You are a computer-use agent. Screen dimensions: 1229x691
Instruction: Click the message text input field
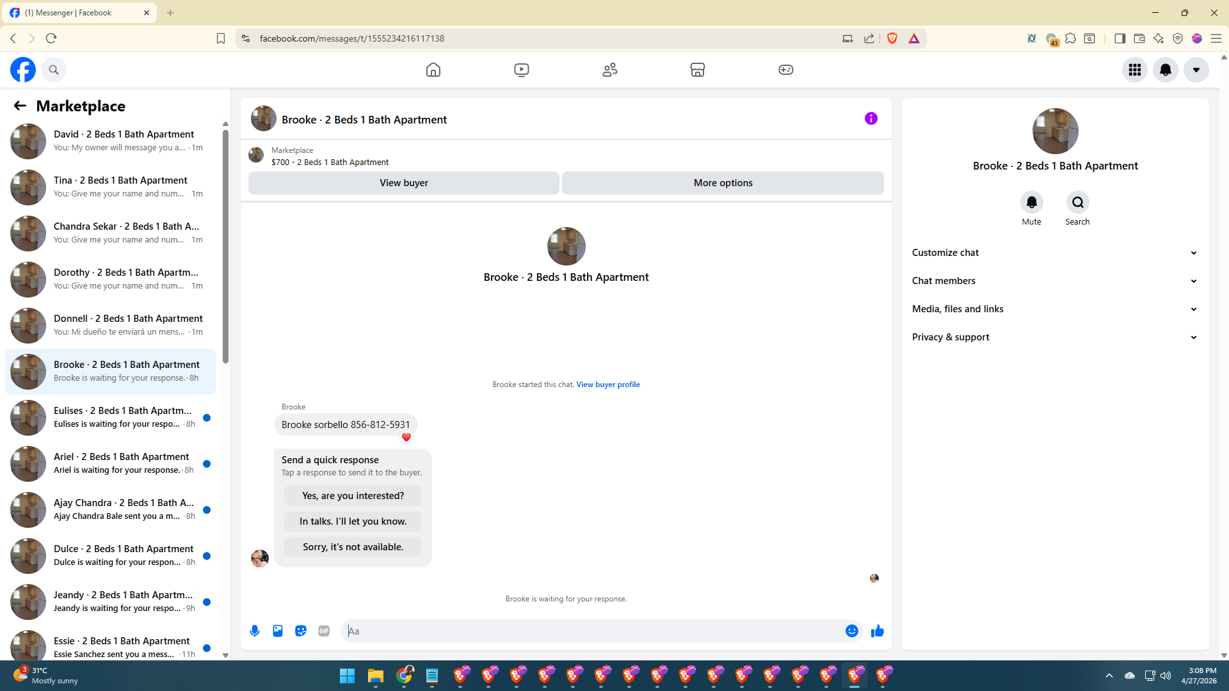pyautogui.click(x=592, y=631)
